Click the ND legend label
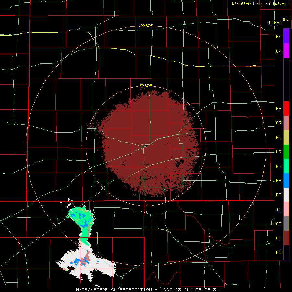 click(x=278, y=253)
